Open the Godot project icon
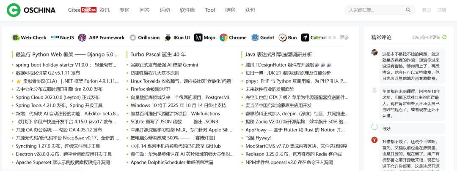457x171 pixels. click(x=255, y=37)
